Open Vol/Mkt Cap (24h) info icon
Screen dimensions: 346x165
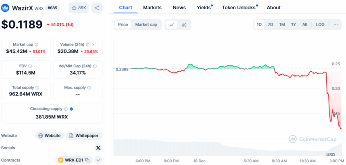click(95, 66)
